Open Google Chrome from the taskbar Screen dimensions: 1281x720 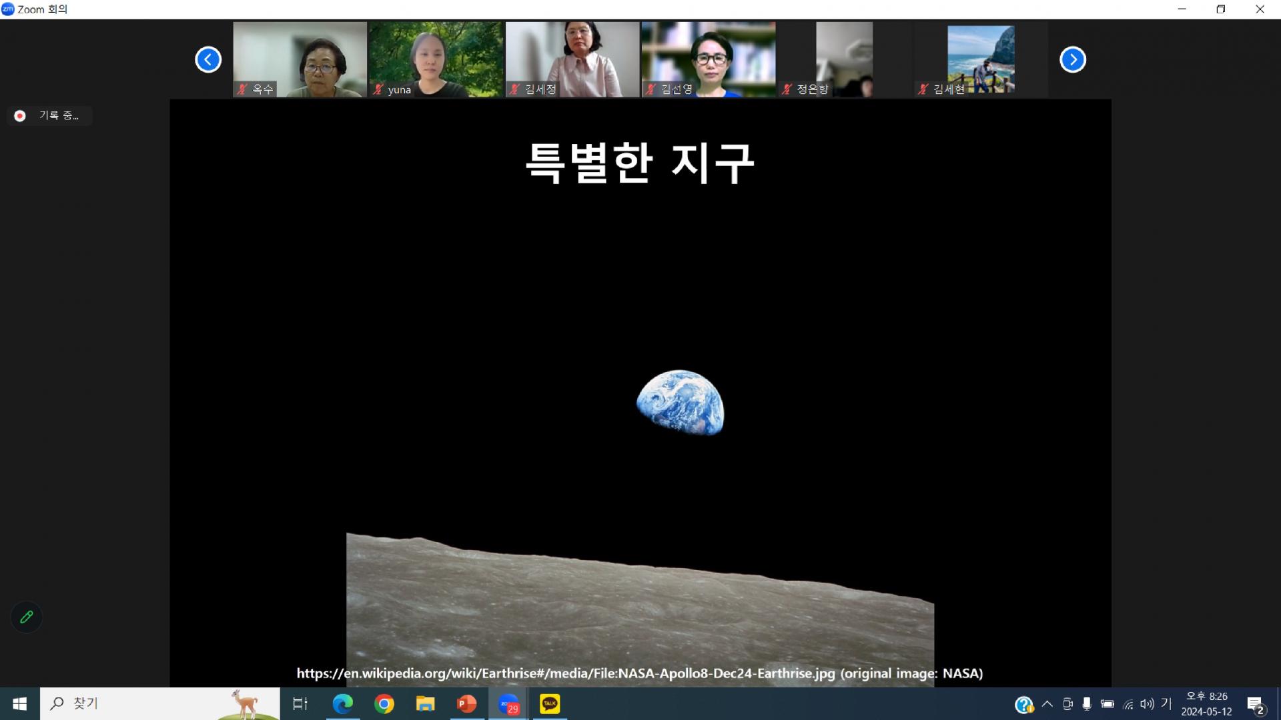(x=384, y=704)
